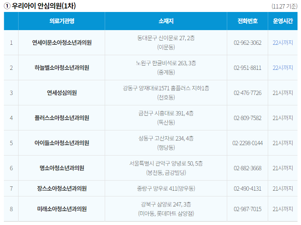Click the (11.27 기준) date note
Image resolution: width=301 pixels, height=225 pixels.
tap(284, 6)
